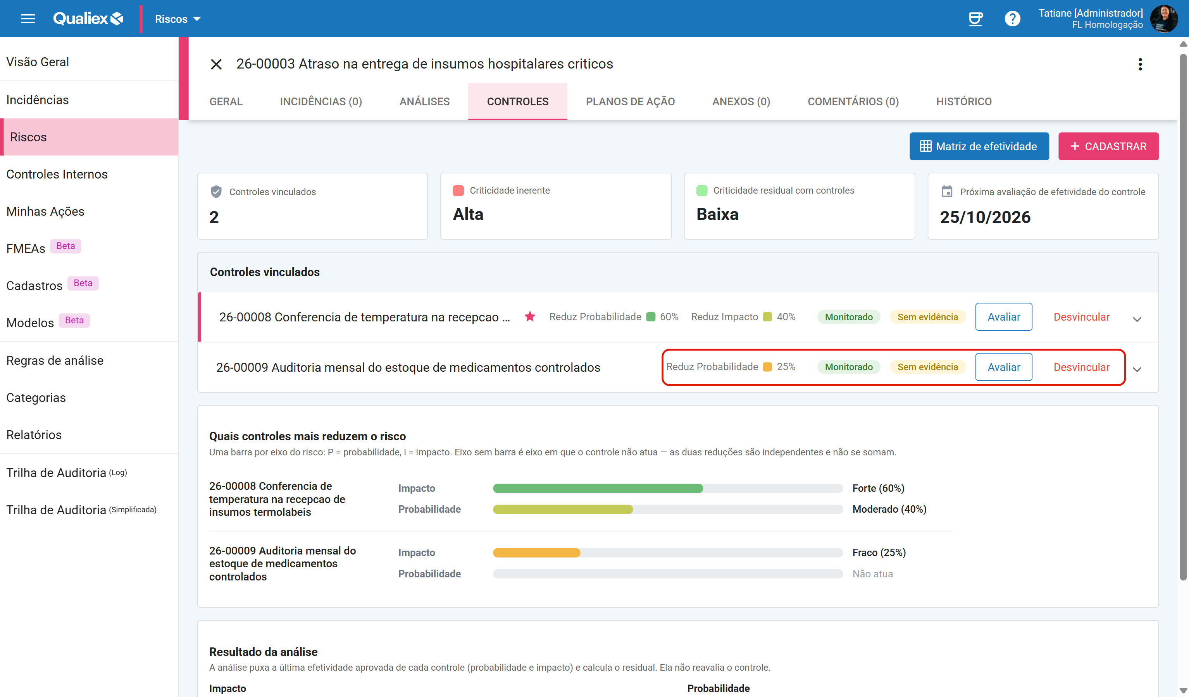Open the PLANOS DE AÇÃO tab

tap(630, 101)
